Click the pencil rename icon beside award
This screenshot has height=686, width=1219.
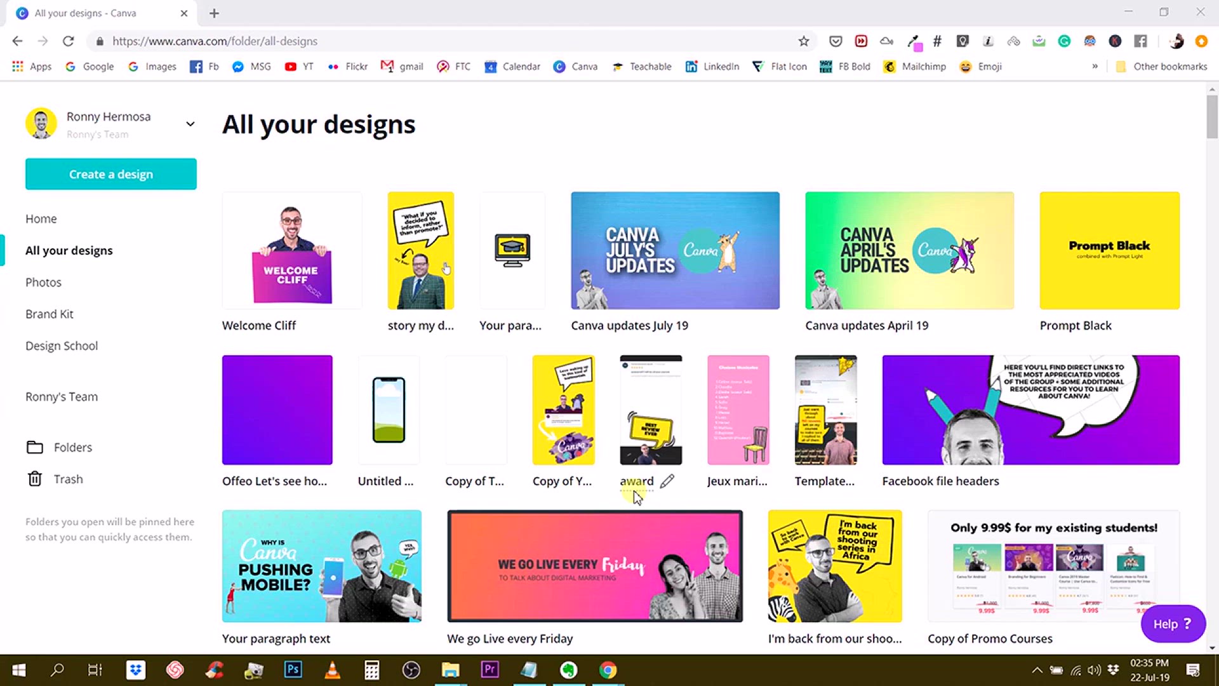point(667,481)
